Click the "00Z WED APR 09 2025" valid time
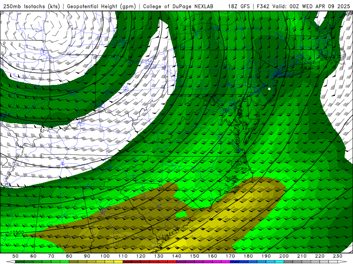Screen dimensions: 353x264 tap(320, 6)
